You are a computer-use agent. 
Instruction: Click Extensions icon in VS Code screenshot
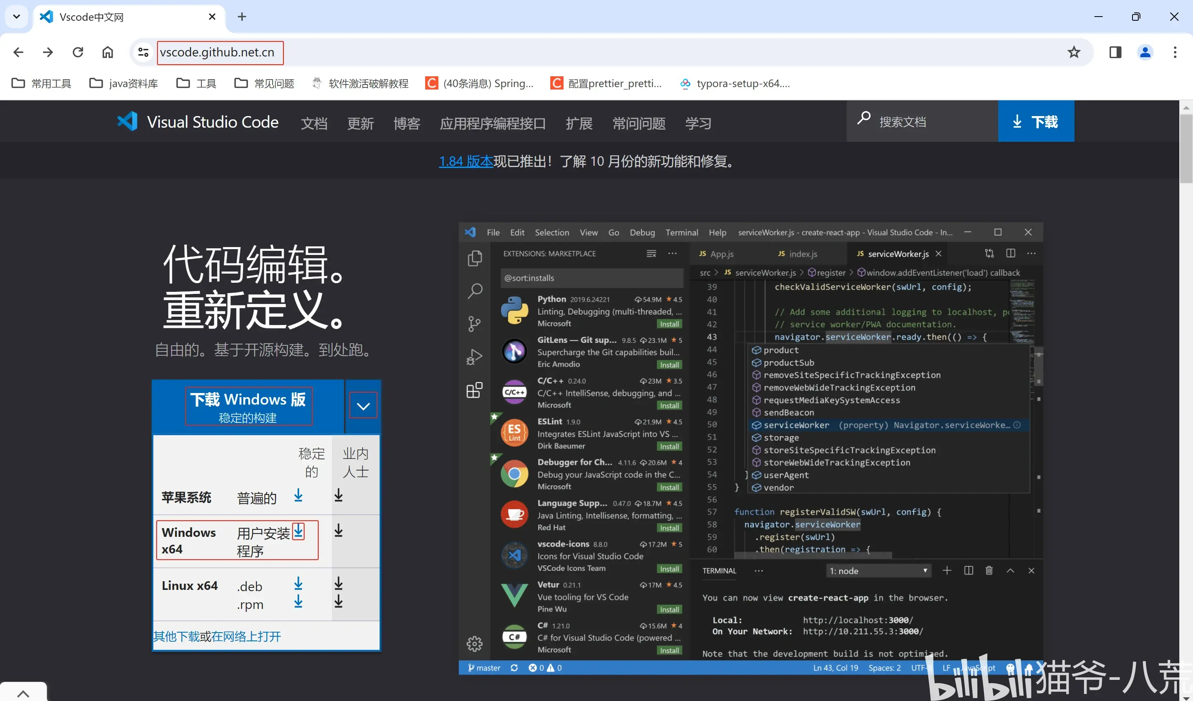tap(474, 390)
